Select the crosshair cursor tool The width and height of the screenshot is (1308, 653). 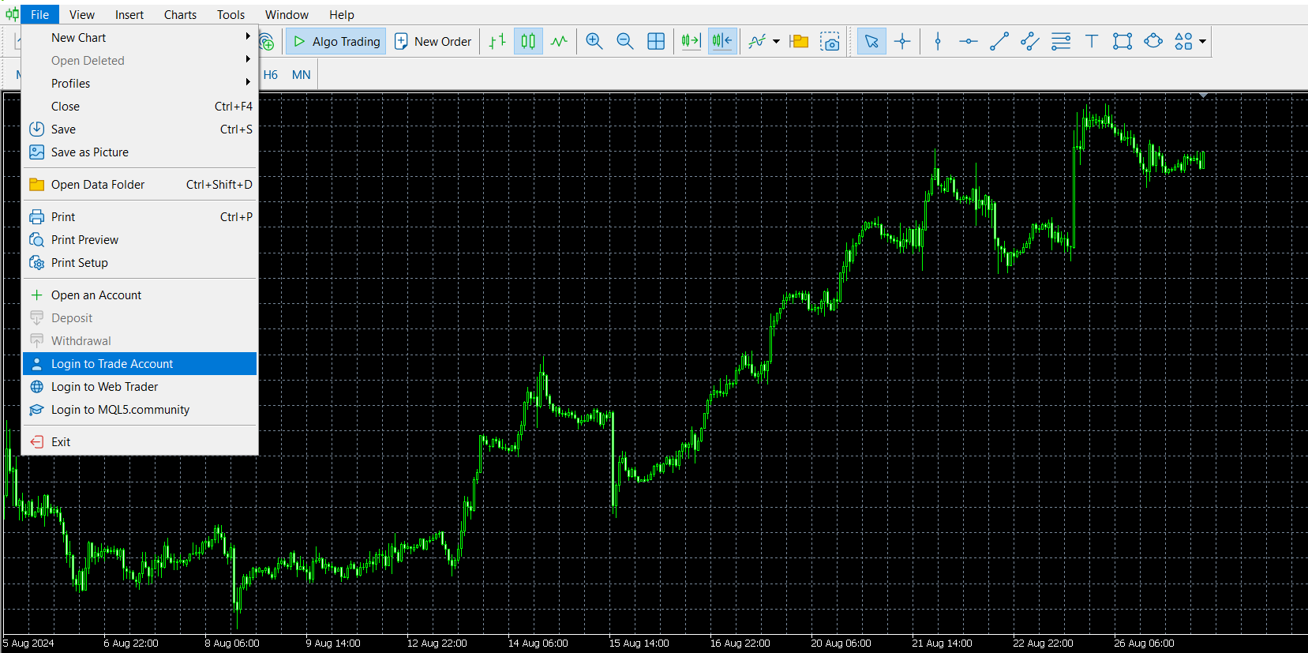point(902,42)
